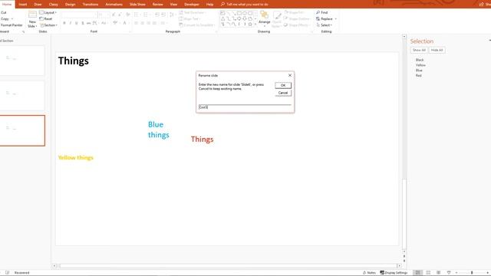Open Display Settings in status bar
Viewport: 491px width, 276px height.
point(394,273)
